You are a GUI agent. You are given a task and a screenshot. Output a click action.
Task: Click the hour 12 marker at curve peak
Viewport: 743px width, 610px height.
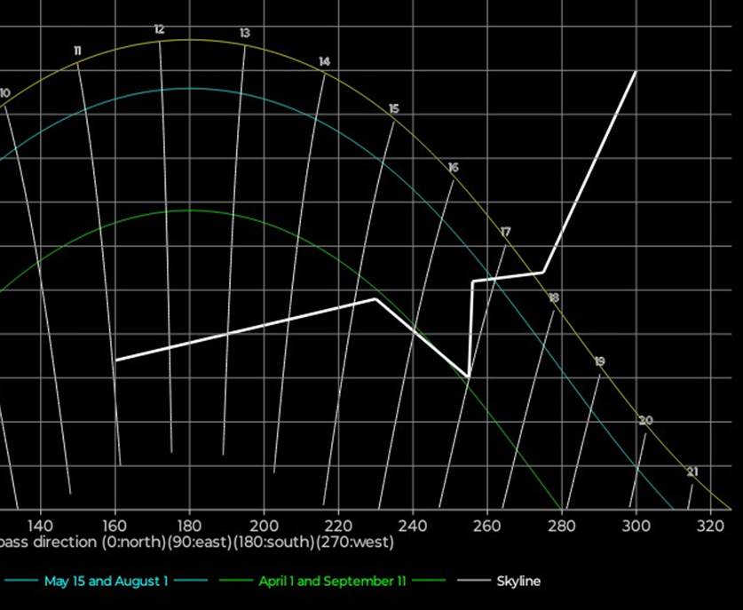tap(159, 29)
